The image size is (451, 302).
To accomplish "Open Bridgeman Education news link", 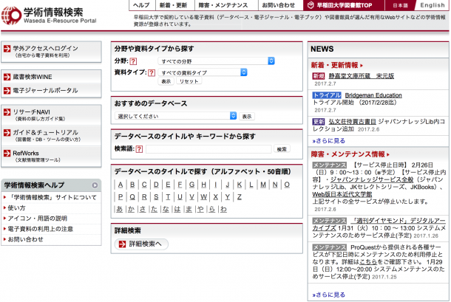I will pyautogui.click(x=373, y=95).
